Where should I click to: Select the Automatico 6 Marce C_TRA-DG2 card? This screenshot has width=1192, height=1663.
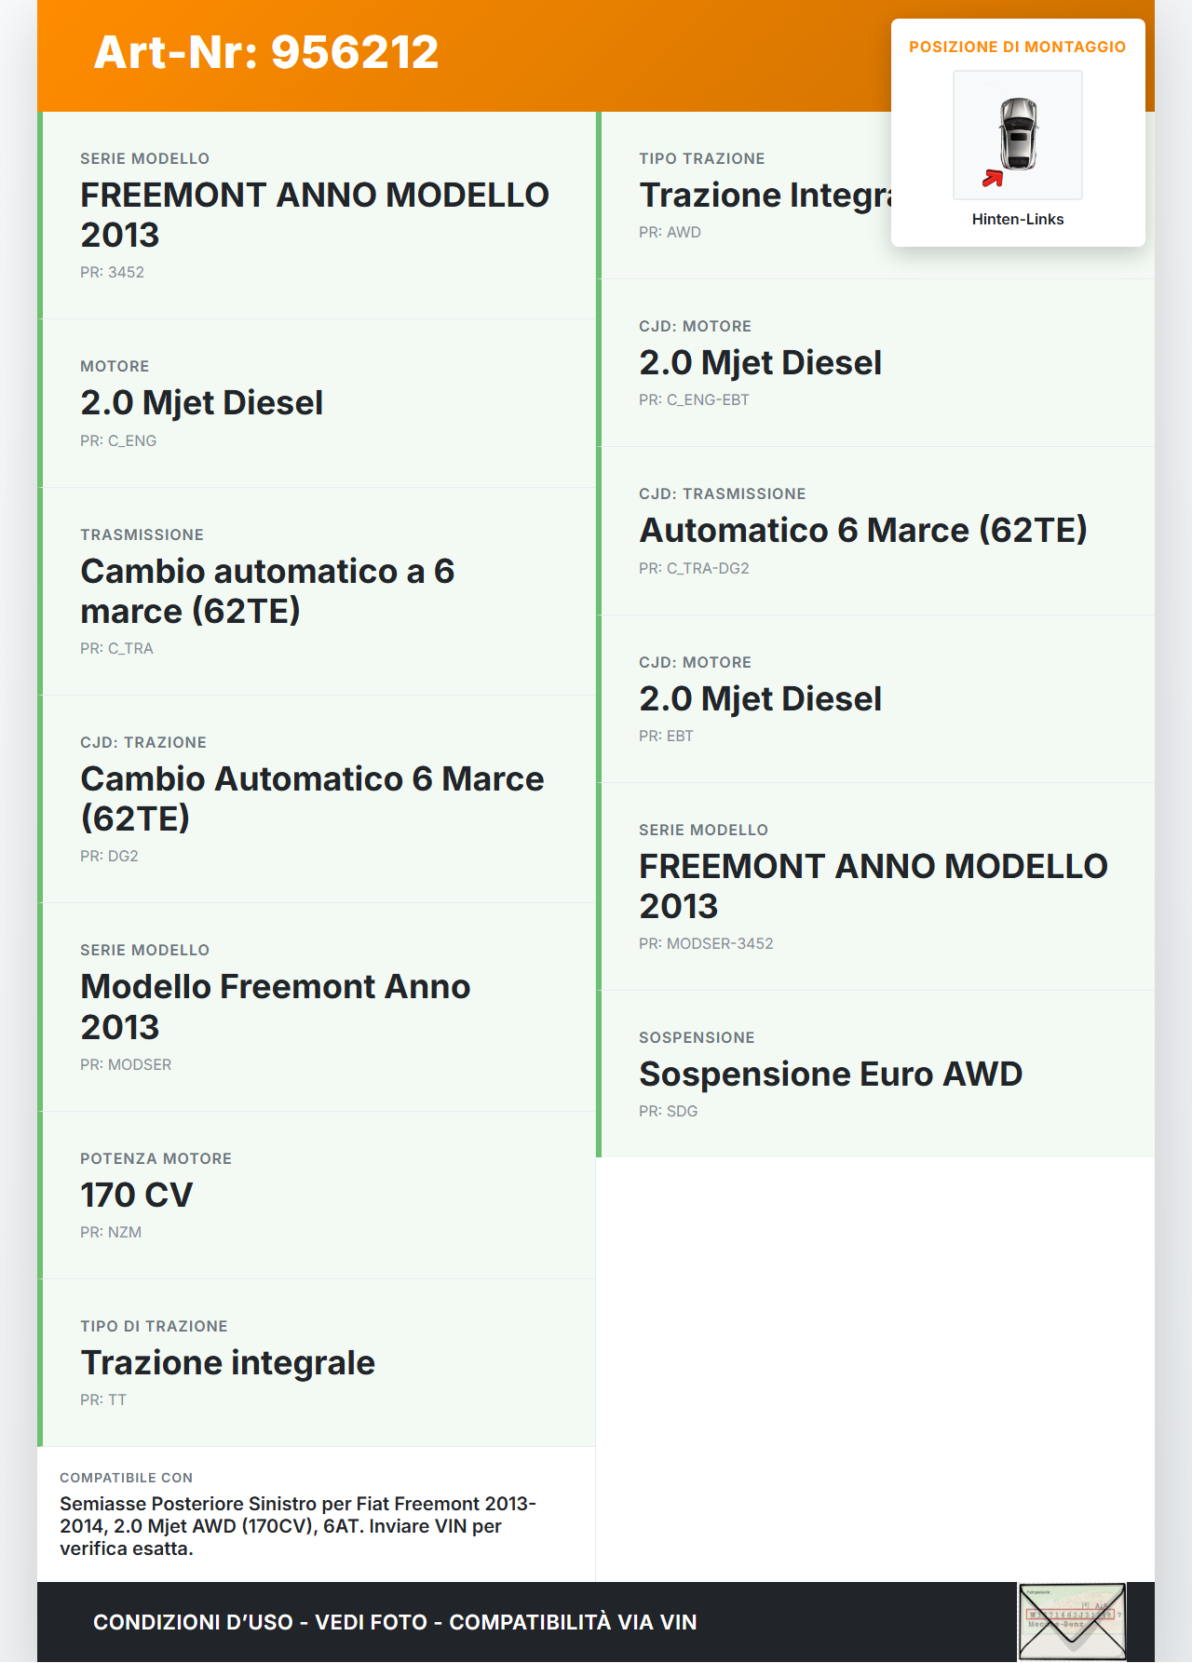click(x=875, y=531)
